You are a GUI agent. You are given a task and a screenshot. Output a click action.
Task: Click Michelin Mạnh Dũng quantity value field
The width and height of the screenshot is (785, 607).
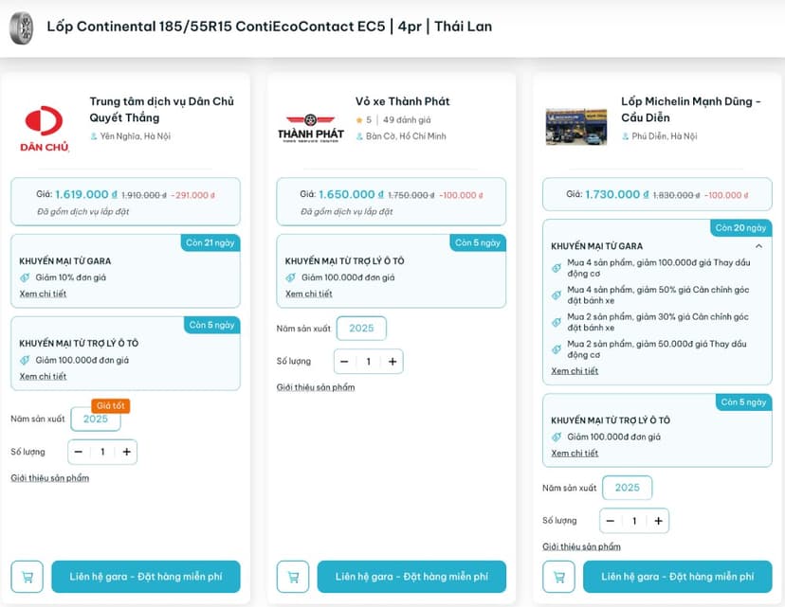tap(634, 521)
